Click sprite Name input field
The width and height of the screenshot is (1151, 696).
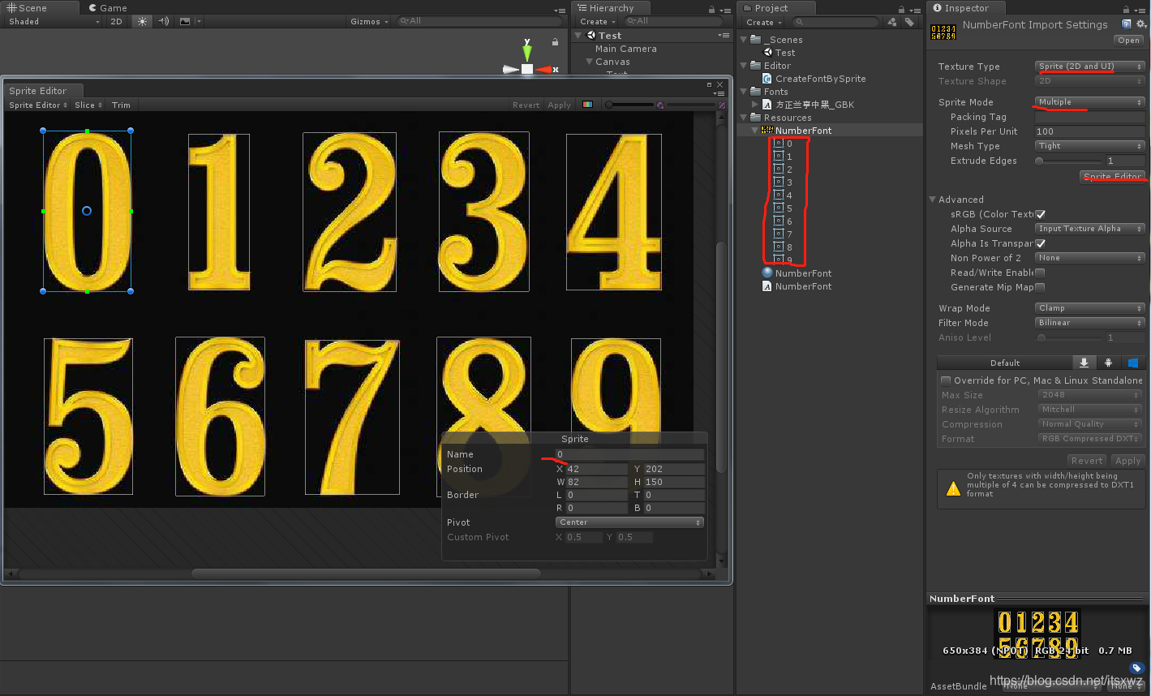[x=629, y=454]
